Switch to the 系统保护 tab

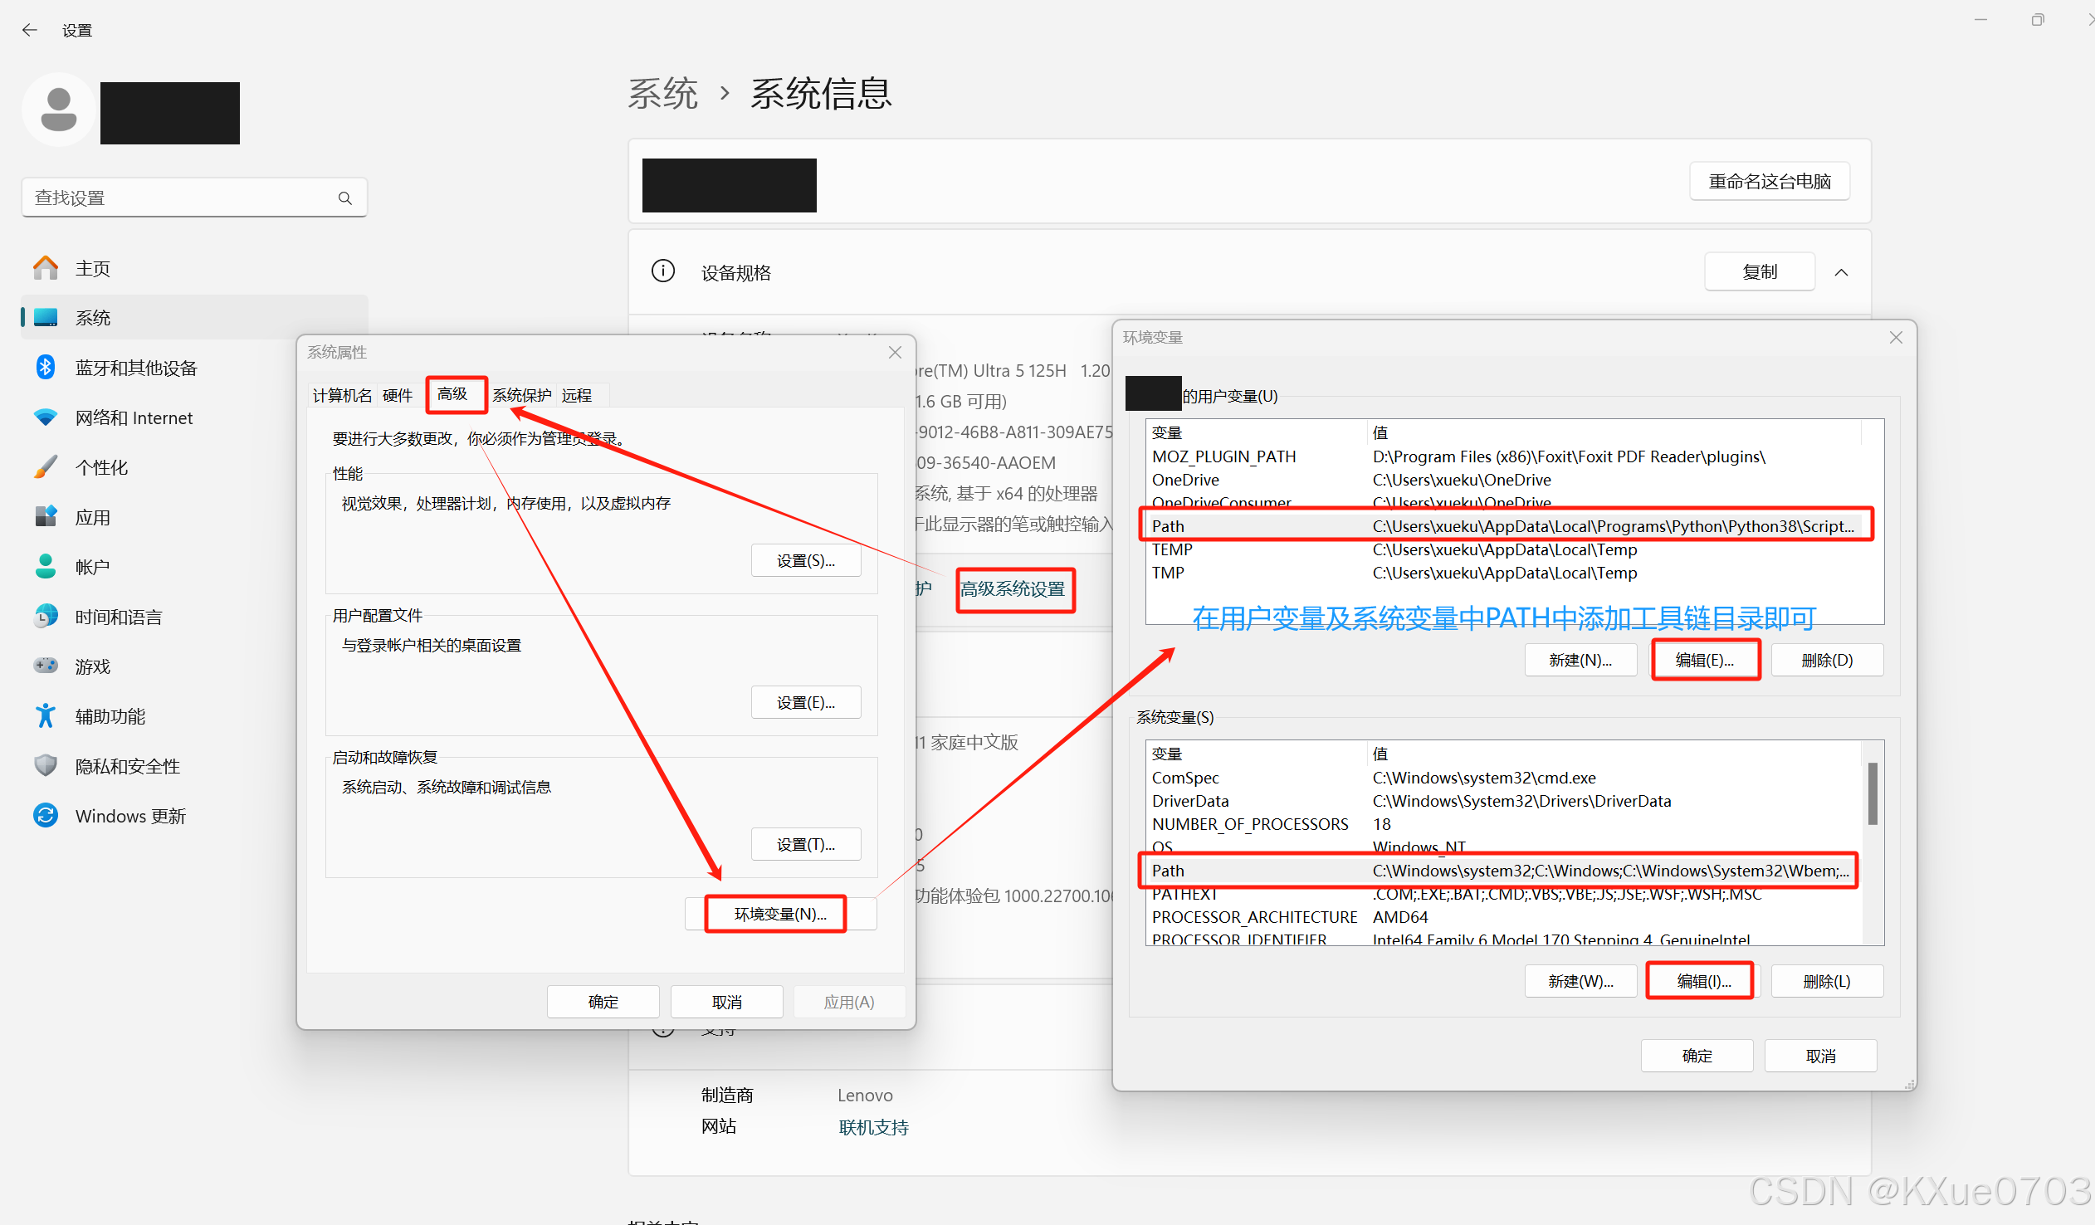[x=521, y=396]
